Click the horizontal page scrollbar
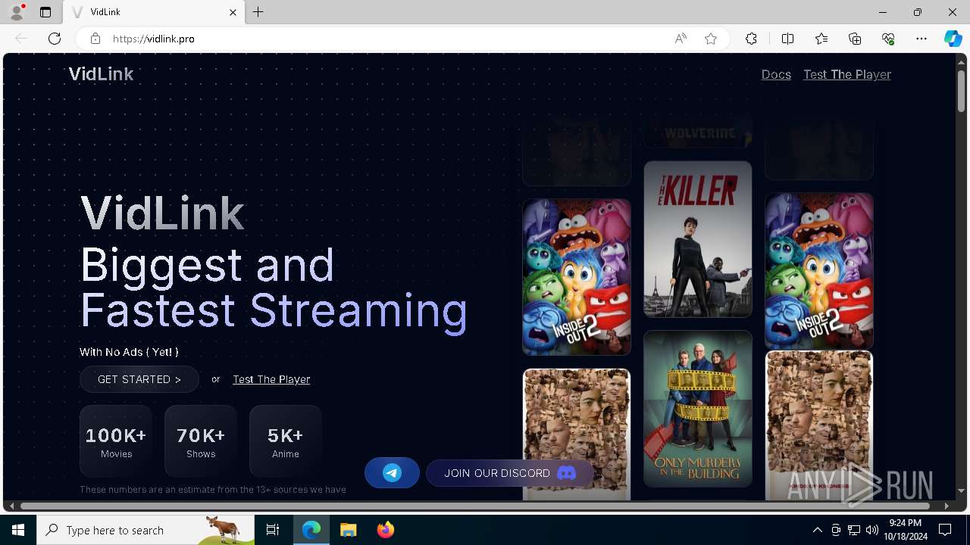The width and height of the screenshot is (970, 545). 475,506
